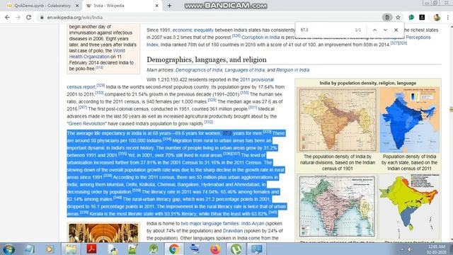This screenshot has height=255, width=453.
Task: Click the volume icon in system tray
Action: pos(410,249)
